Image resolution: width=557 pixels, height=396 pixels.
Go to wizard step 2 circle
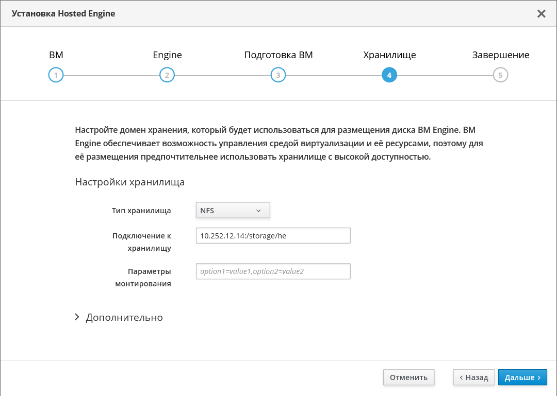click(x=167, y=75)
